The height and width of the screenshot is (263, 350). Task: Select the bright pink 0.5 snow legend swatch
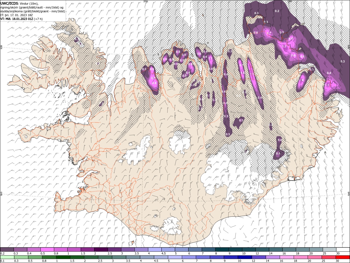coord(47,250)
